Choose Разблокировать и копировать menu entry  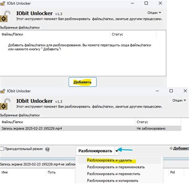click(112, 181)
